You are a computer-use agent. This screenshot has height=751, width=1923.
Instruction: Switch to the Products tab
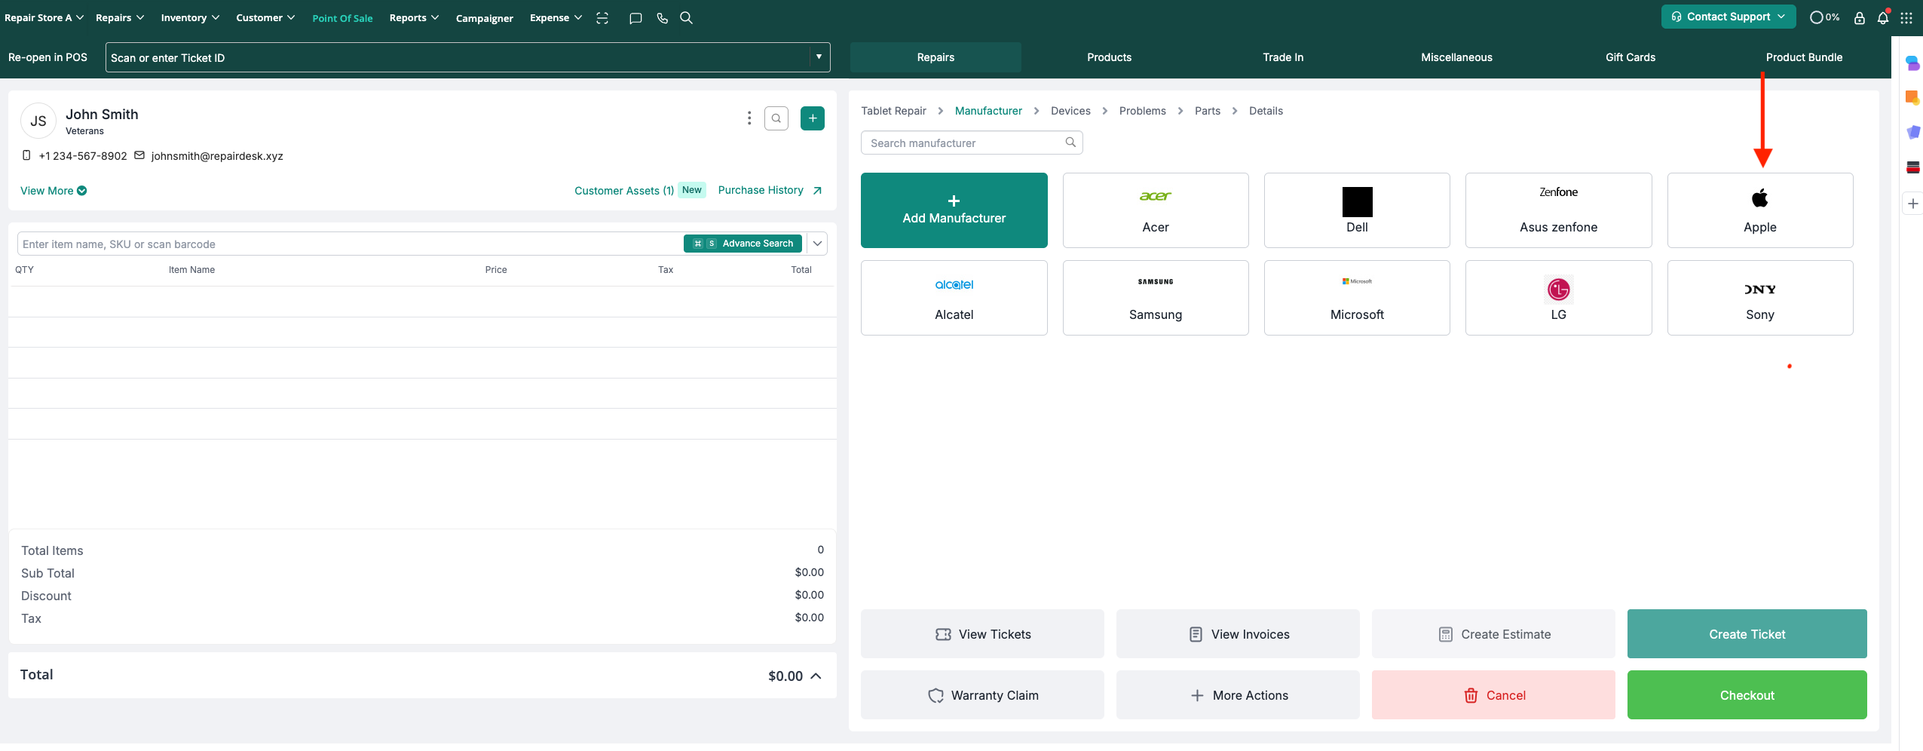click(1109, 57)
